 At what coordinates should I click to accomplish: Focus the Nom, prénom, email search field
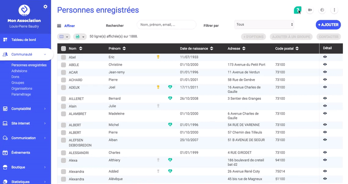[167, 25]
